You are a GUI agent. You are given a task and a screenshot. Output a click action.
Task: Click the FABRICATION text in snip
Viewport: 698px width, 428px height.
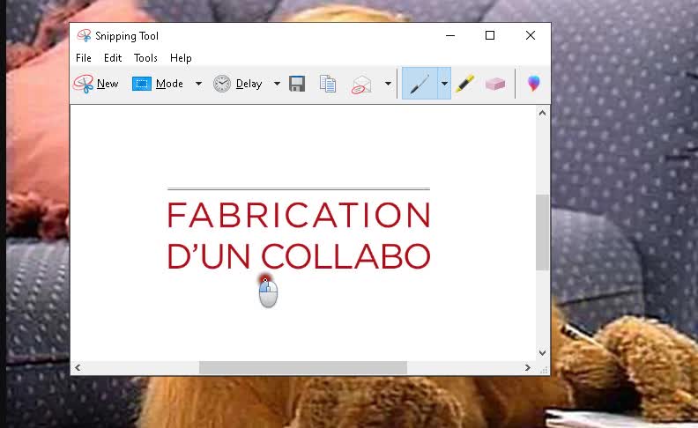[x=299, y=216]
